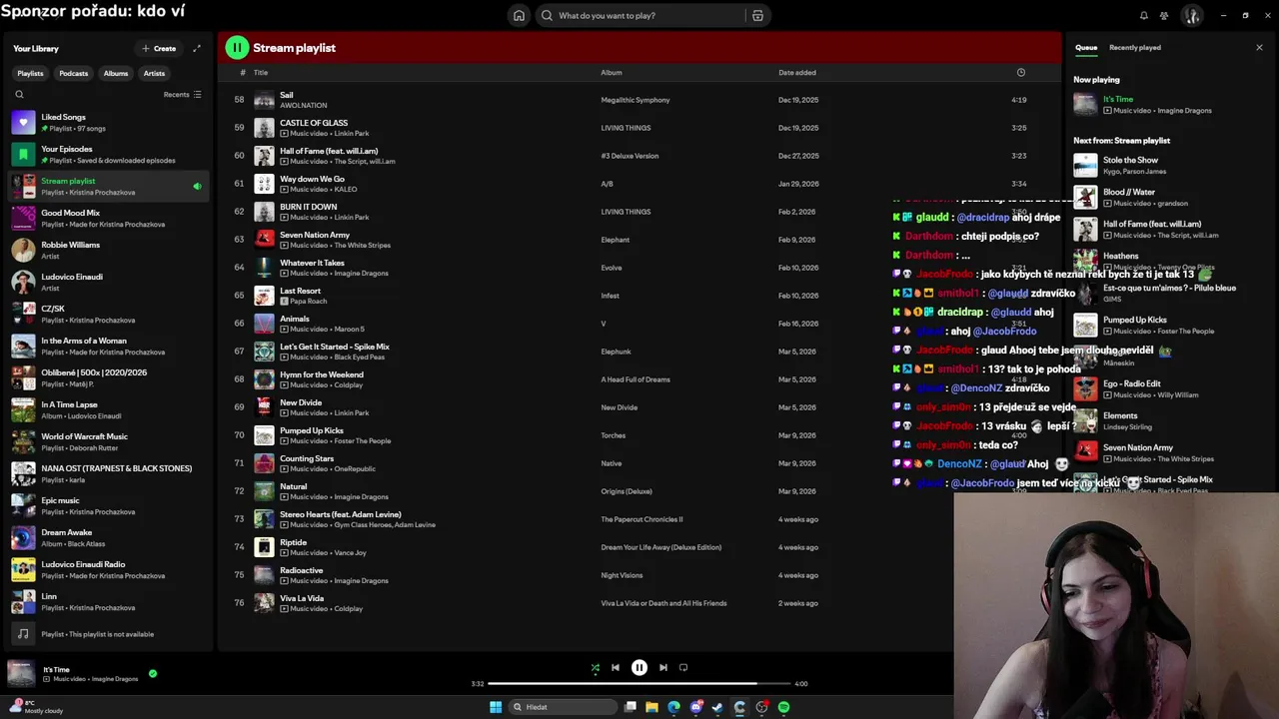Open Linkin Park artist link under CASTLE OF GLASS
Viewport: 1279px width, 719px height.
coord(351,133)
